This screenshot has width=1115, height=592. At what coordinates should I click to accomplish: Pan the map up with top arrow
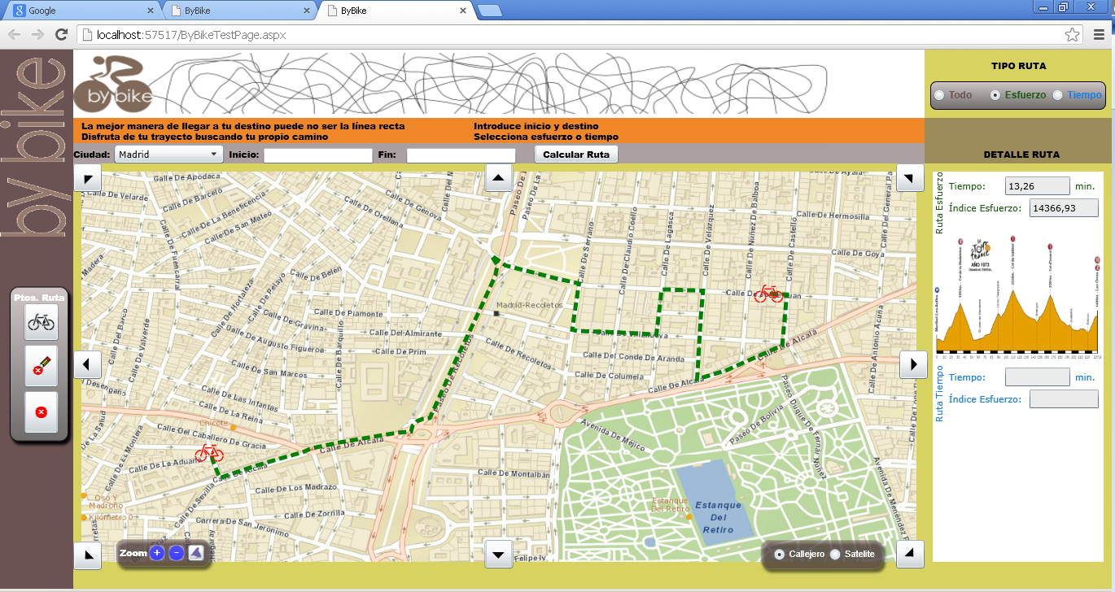tap(498, 177)
